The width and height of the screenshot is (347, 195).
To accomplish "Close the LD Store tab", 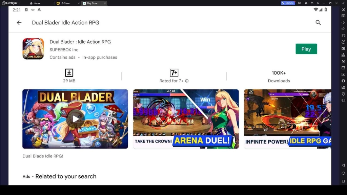I will pyautogui.click(x=79, y=3).
